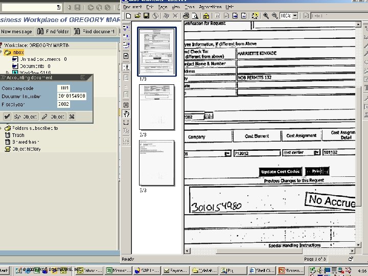Click the Open folder icon in viewer toolbar

(137, 16)
